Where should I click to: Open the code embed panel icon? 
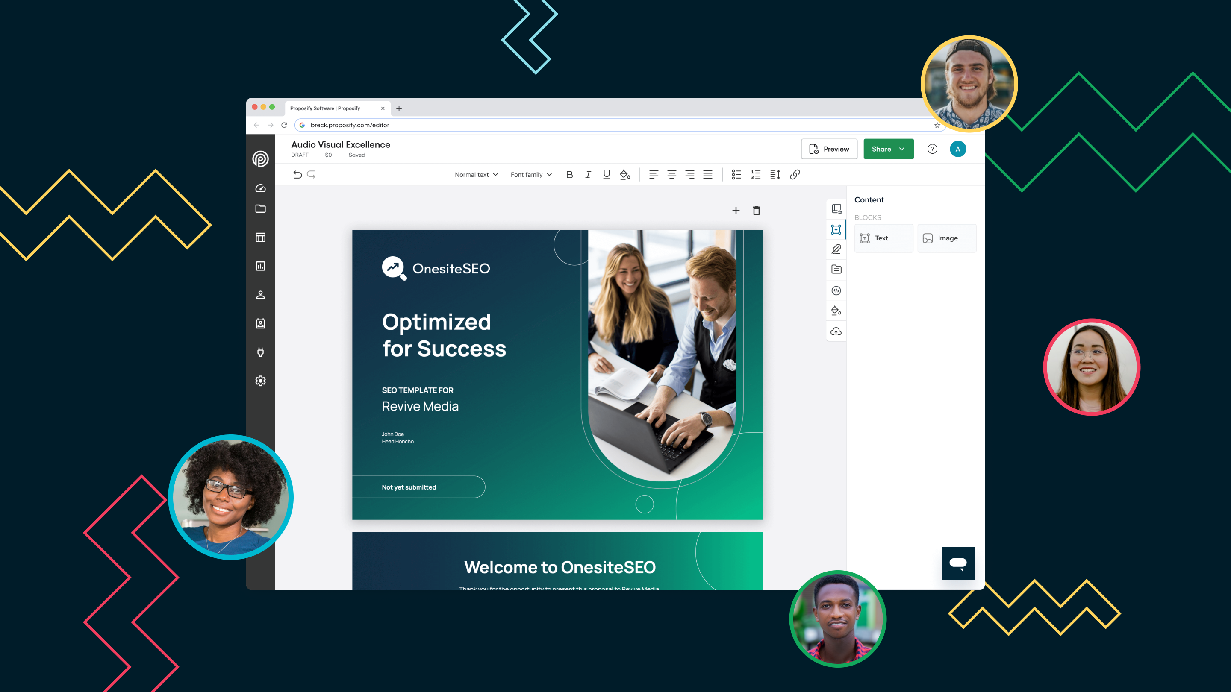click(836, 290)
